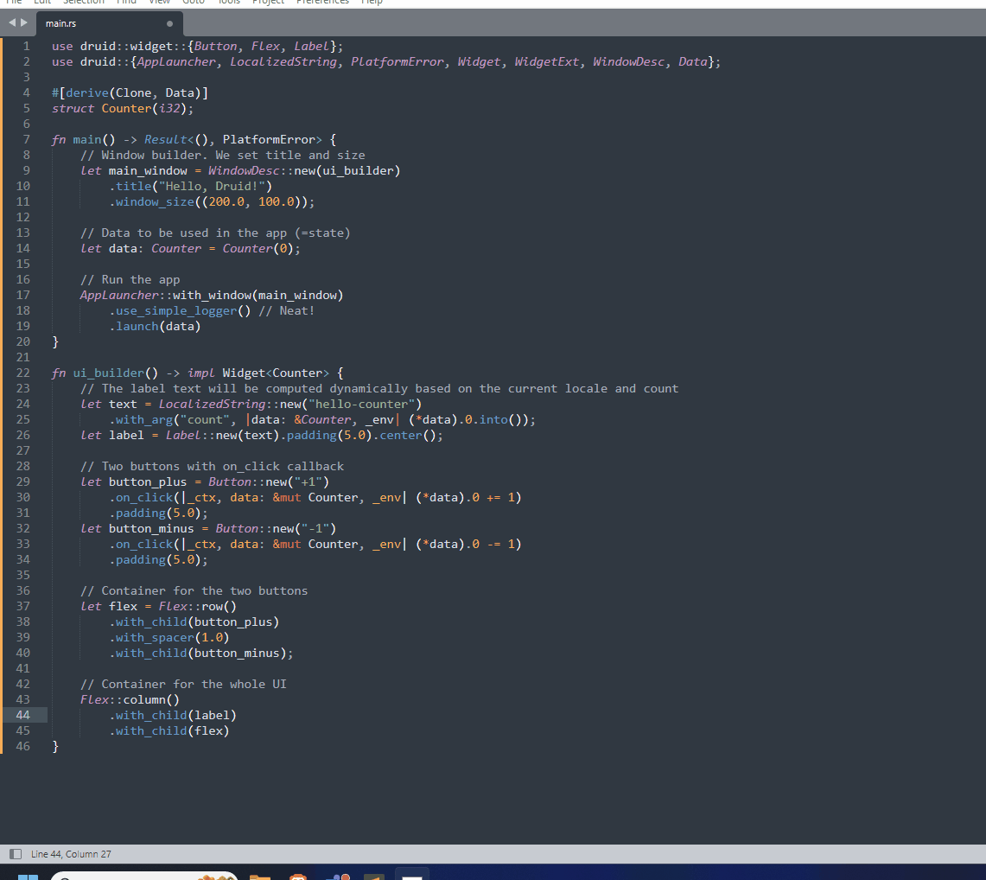Click the "// Run the app" comment
The image size is (986, 880).
point(130,280)
